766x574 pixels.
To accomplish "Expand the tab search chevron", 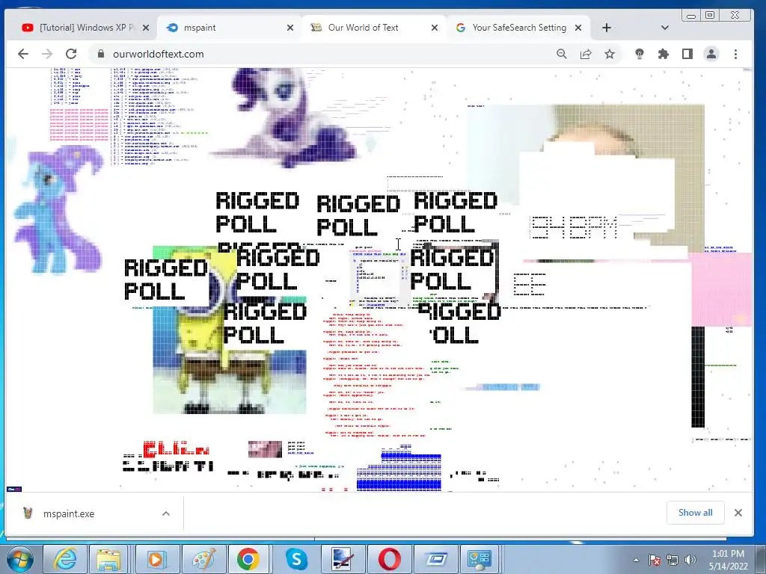I will coord(664,28).
